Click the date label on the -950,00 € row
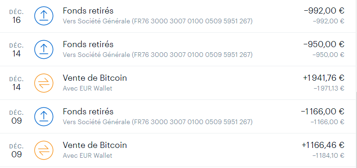This screenshot has width=357, height=168. click(x=16, y=50)
